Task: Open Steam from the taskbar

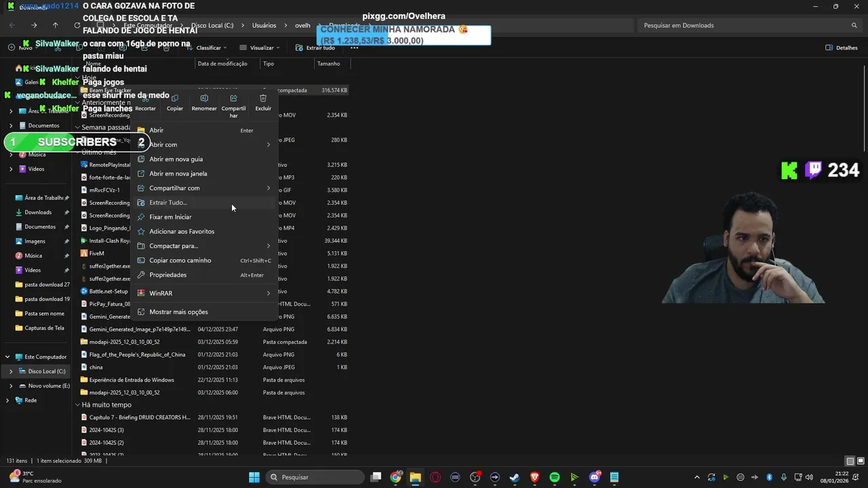Action: (x=515, y=477)
